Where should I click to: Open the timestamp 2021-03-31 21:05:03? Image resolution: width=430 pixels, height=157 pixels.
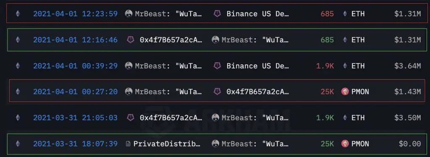(x=76, y=118)
